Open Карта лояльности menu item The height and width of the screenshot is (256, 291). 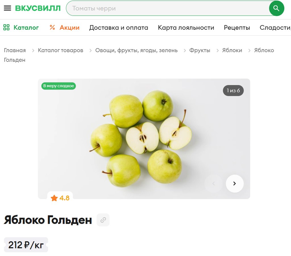point(186,28)
